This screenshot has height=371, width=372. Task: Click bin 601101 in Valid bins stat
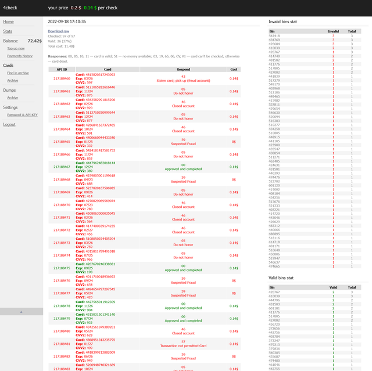click(274, 308)
